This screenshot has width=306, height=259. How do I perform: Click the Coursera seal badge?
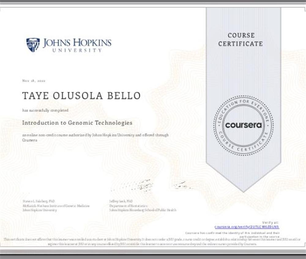243,125
